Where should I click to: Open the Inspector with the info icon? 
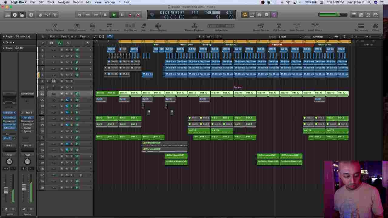tap(15, 15)
